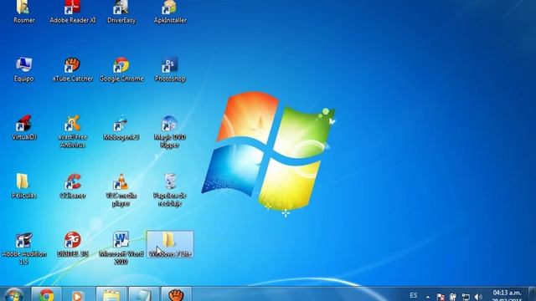This screenshot has width=536, height=301.
Task: Open the Rosmer folder icon
Action: (23, 12)
